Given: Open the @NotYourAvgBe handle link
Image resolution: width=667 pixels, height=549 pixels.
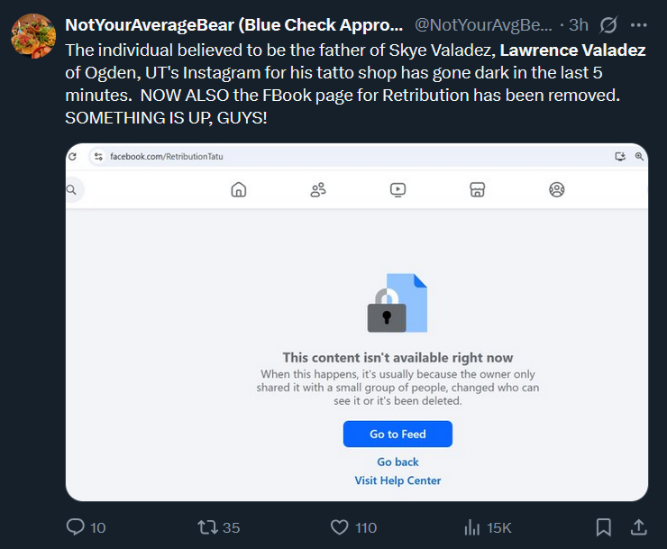Looking at the screenshot, I should (x=483, y=25).
